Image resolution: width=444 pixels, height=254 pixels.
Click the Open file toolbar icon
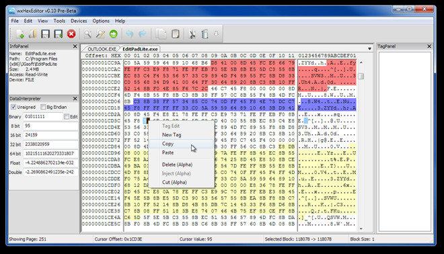point(32,34)
